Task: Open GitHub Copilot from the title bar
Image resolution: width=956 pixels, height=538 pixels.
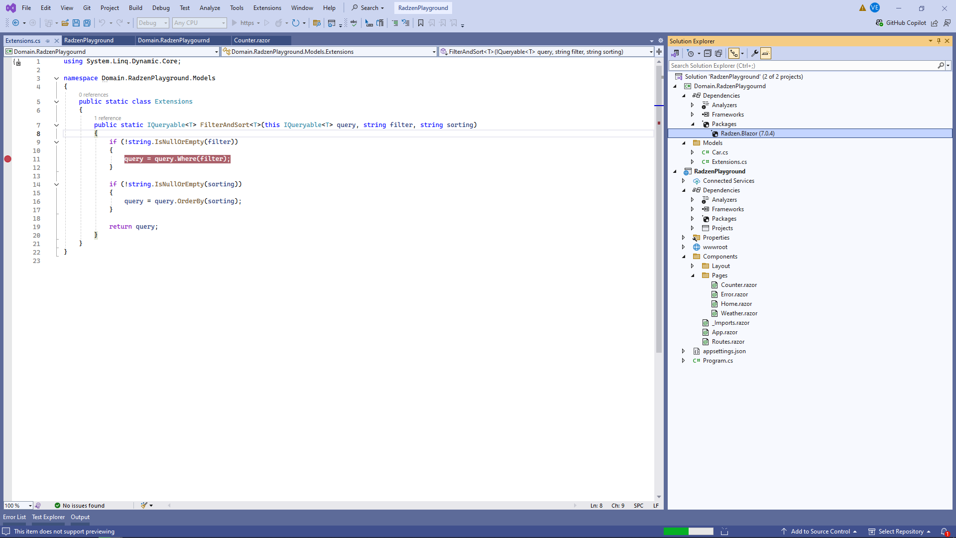Action: click(x=901, y=23)
